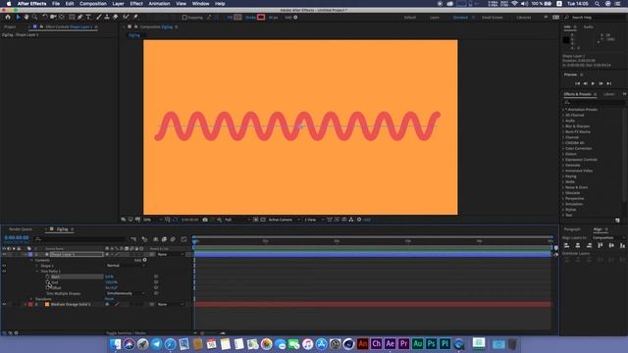The image size is (628, 353).
Task: Open the Animation menu
Action: (159, 4)
